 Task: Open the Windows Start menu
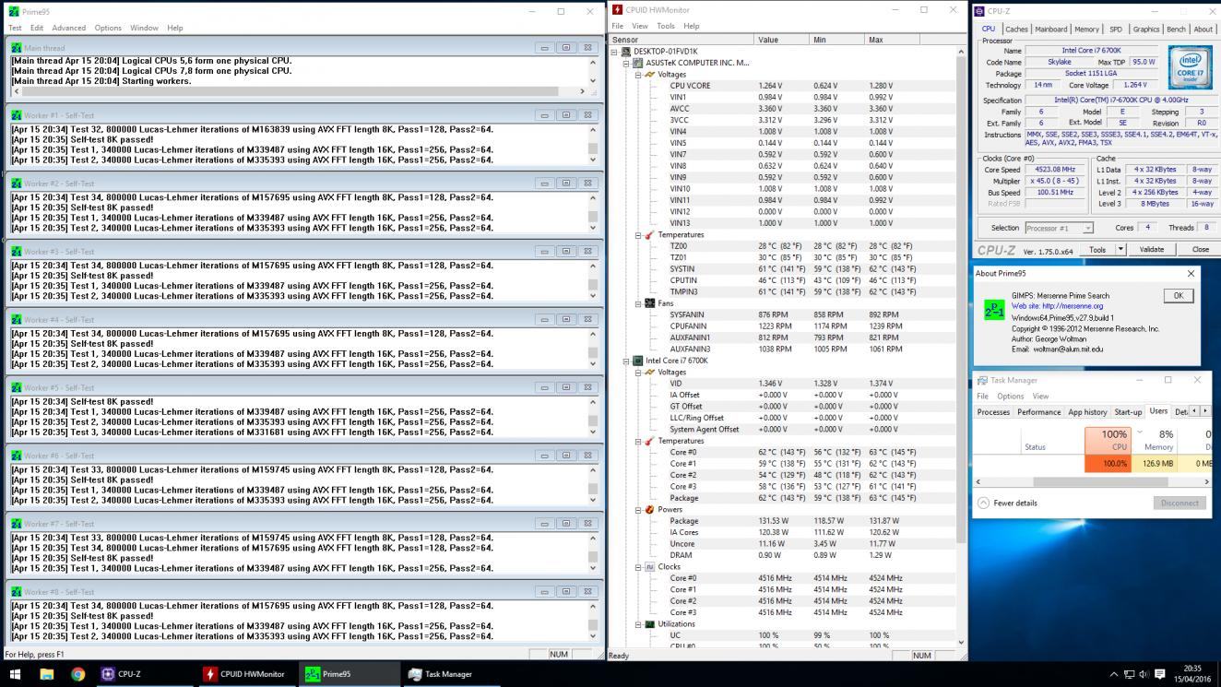point(15,674)
